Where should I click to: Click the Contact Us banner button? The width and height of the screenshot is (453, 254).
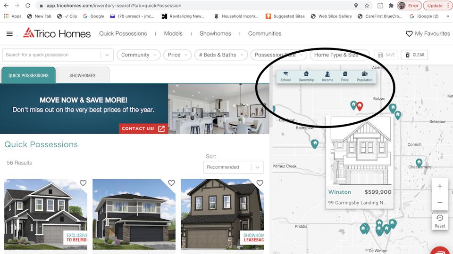coord(143,128)
